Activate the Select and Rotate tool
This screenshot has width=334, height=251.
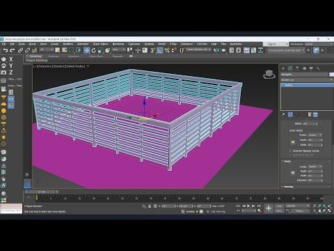point(94,50)
